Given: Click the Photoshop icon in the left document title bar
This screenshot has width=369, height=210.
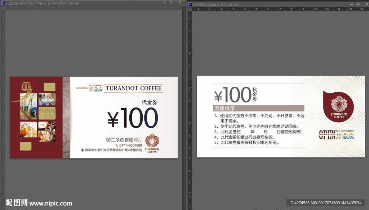Looking at the screenshot, I should pos(3,3).
